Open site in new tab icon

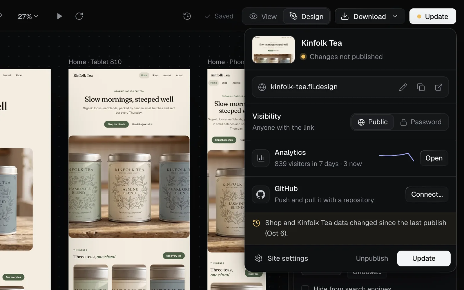[438, 87]
